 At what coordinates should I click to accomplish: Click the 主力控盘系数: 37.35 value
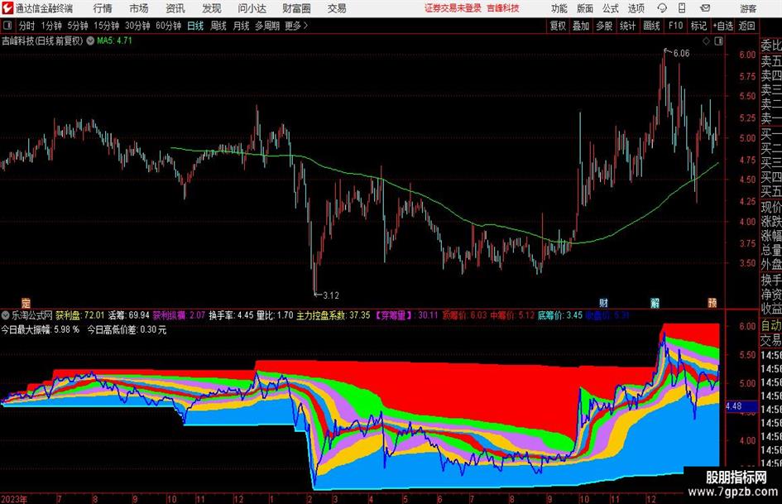[333, 315]
